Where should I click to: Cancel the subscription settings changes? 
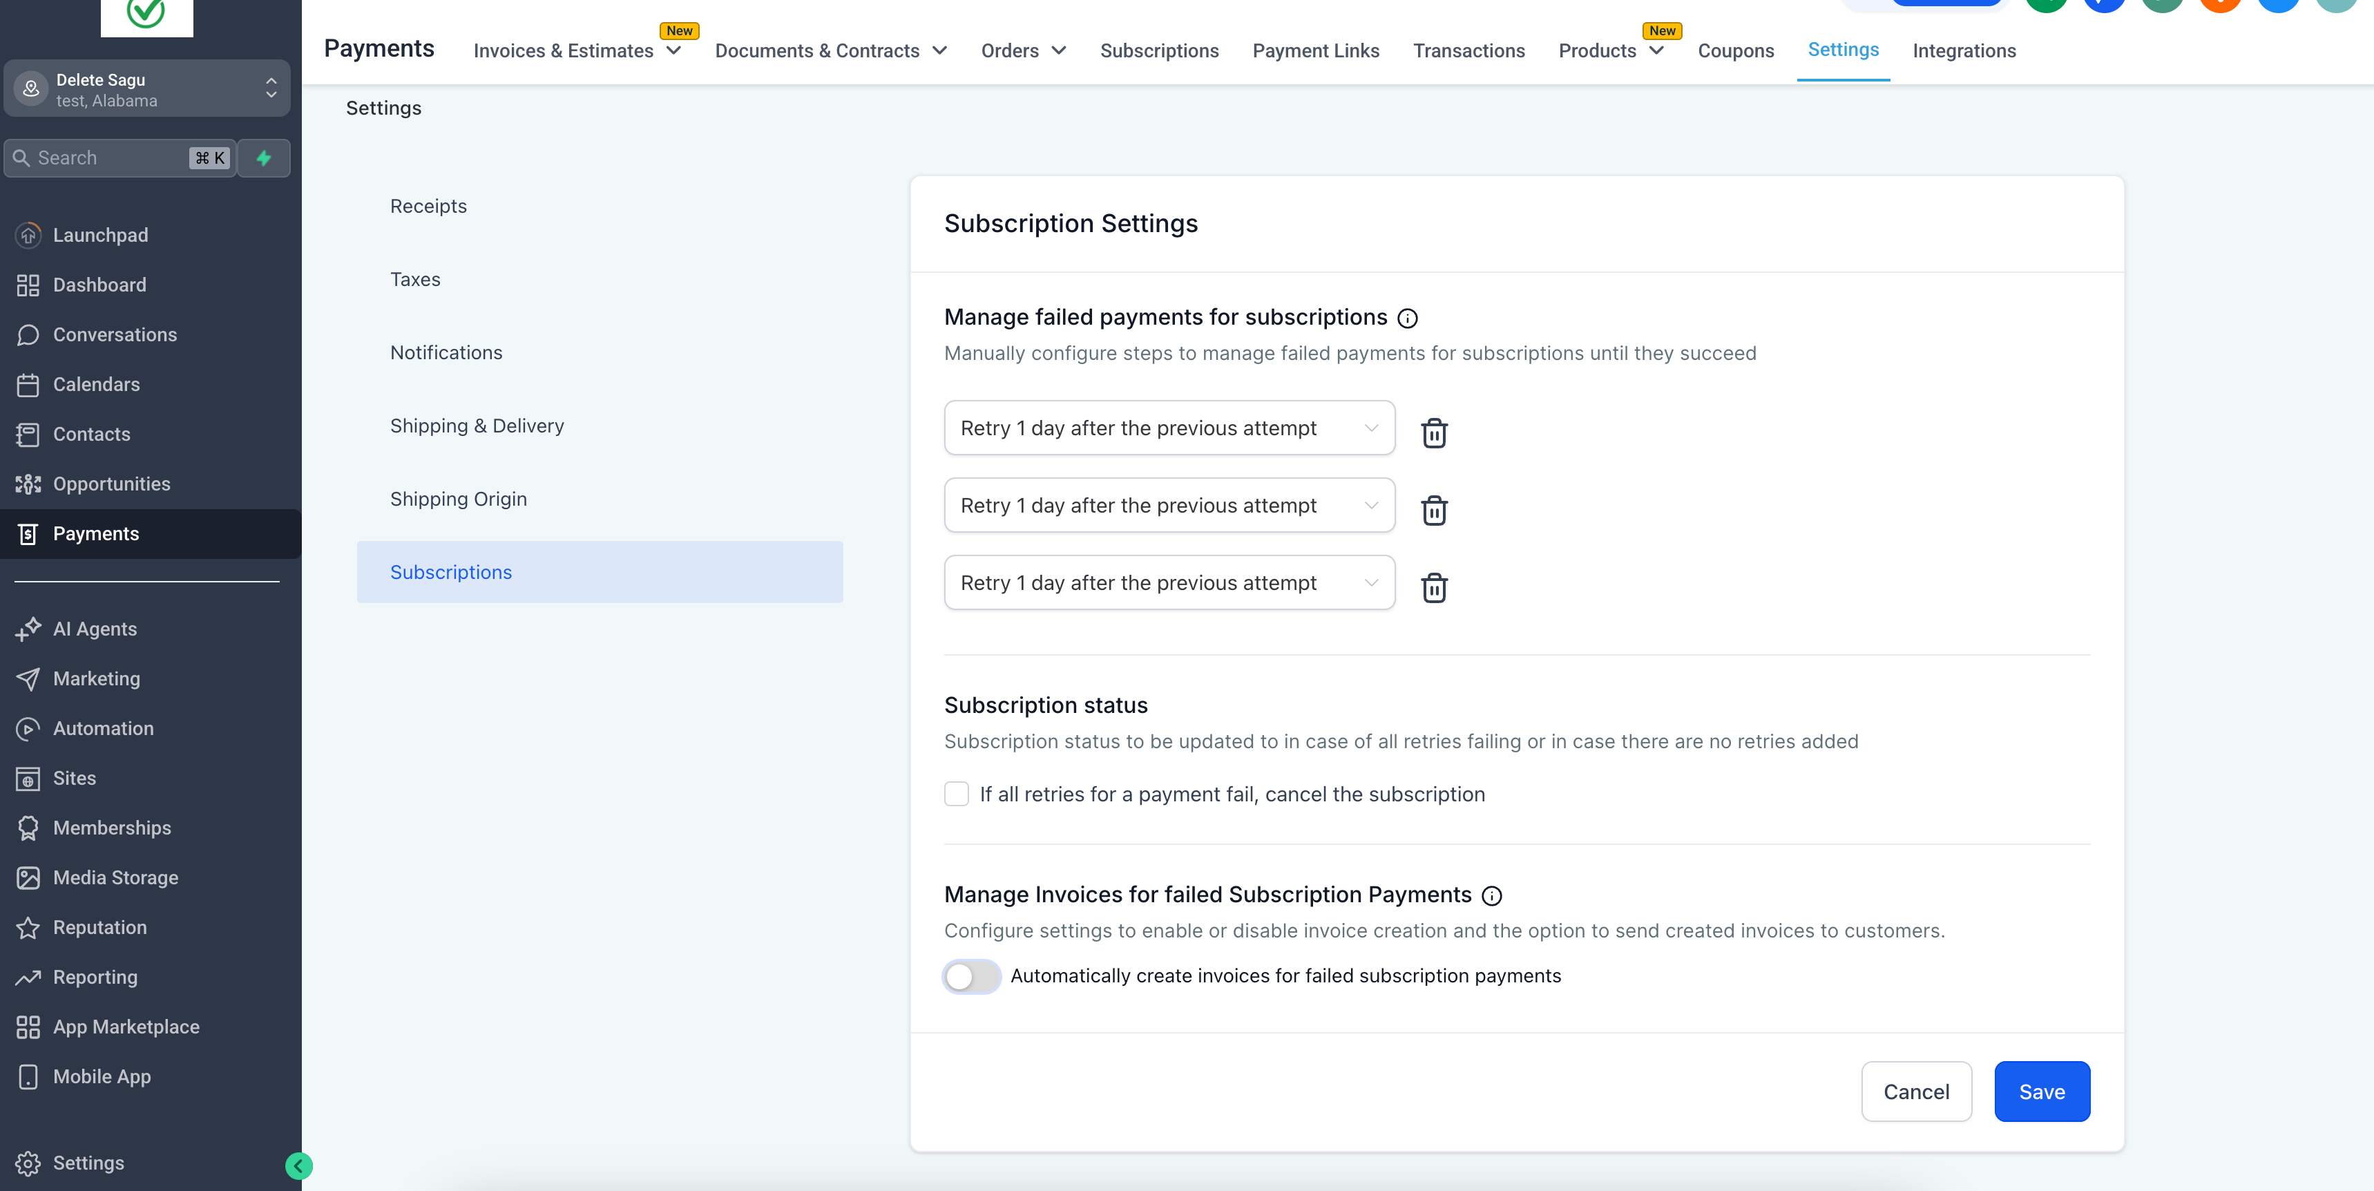(1916, 1092)
